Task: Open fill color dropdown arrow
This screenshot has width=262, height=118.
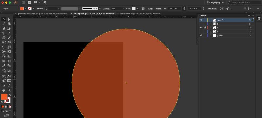Action: 25,9
